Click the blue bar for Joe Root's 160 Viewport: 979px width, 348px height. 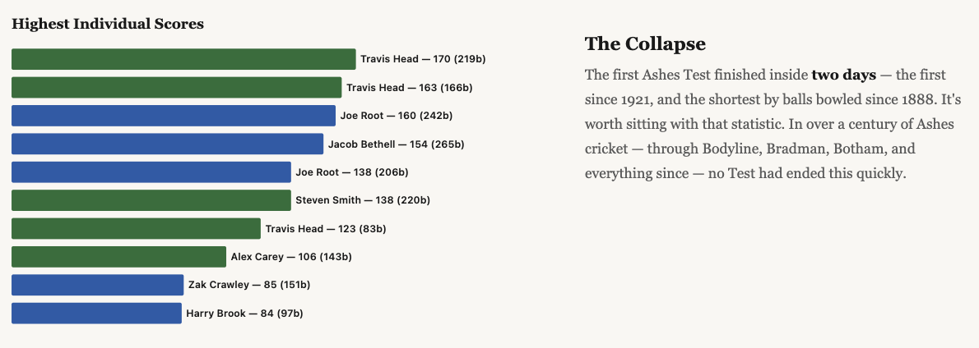click(x=174, y=116)
